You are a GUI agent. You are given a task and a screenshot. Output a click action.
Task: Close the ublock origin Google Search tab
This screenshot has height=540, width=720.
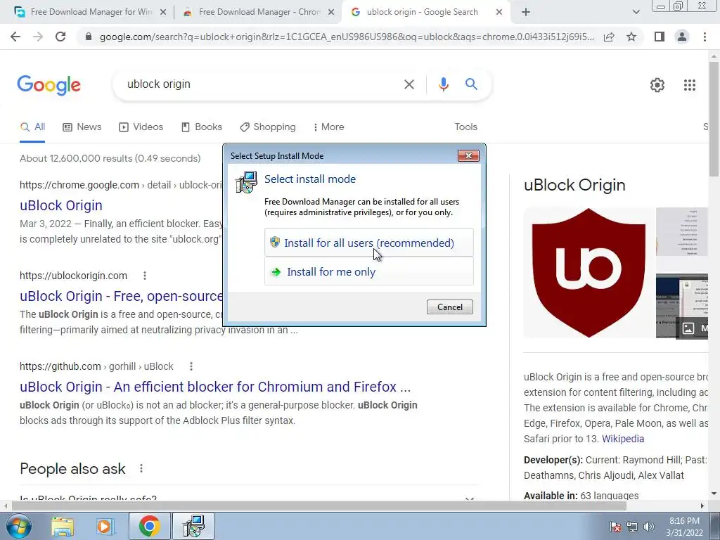coord(499,13)
